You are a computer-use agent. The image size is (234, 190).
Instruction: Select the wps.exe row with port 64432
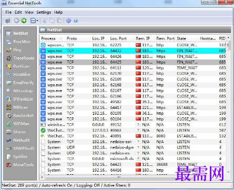pyautogui.click(x=133, y=51)
